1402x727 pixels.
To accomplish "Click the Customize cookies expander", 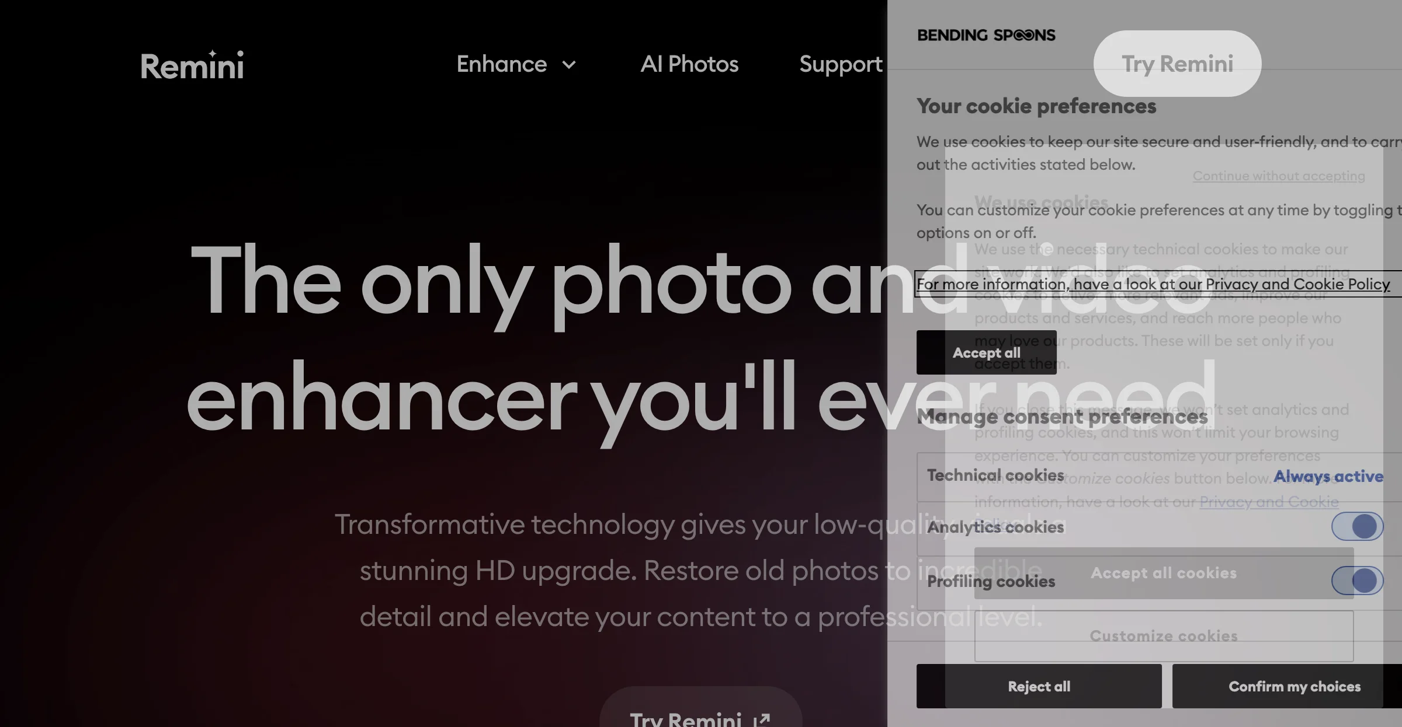I will [x=1164, y=635].
